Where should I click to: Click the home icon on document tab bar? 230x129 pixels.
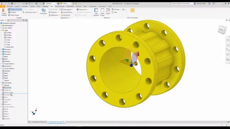pos(29,122)
